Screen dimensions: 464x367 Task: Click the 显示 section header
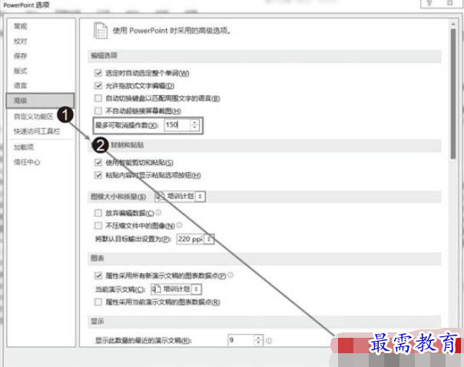point(264,322)
